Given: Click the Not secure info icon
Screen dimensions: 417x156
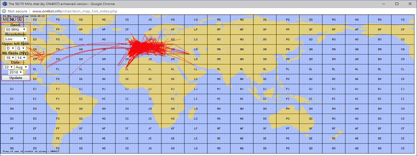Looking at the screenshot, I should 4,11.
